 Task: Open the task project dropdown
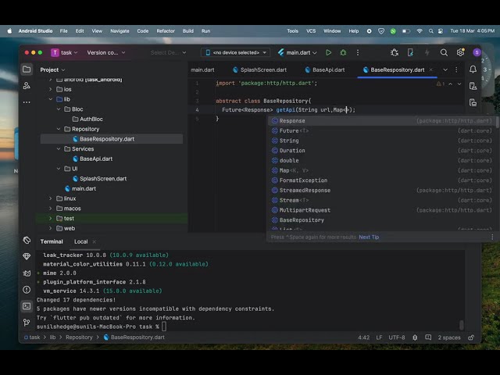click(64, 52)
